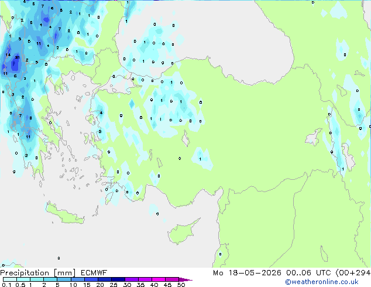
Task: Click the weatheronline.co.uk copyright link
Action: pyautogui.click(x=322, y=282)
